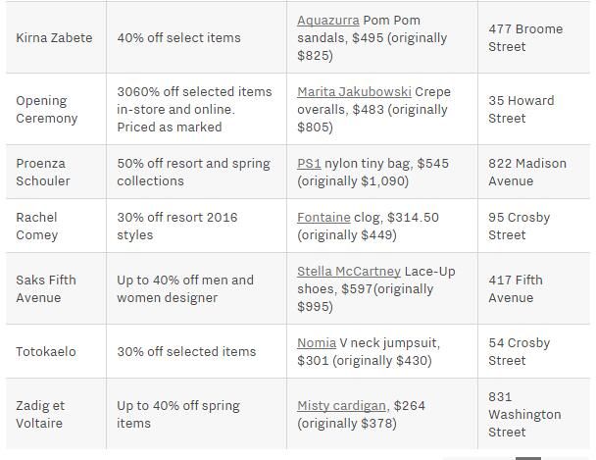The image size is (596, 460).
Task: Click the Totokaelo store name
Action: pos(46,352)
